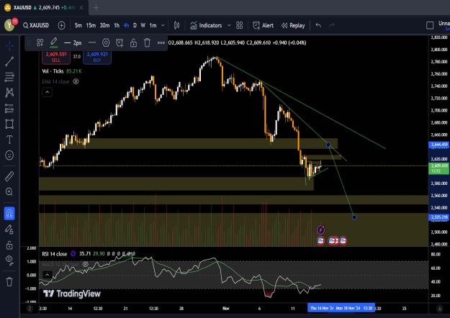The height and width of the screenshot is (318, 450).
Task: Delete selected drawing via floating toolbar trash
Action: [x=147, y=42]
